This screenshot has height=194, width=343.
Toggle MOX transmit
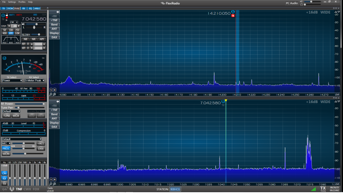[16, 116]
